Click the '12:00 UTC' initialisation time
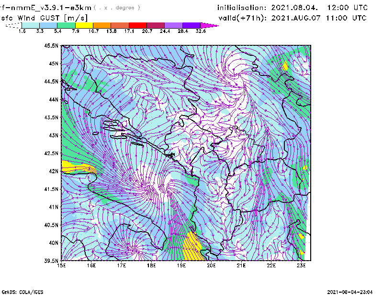The height and width of the screenshot is (295, 383). pyautogui.click(x=348, y=8)
